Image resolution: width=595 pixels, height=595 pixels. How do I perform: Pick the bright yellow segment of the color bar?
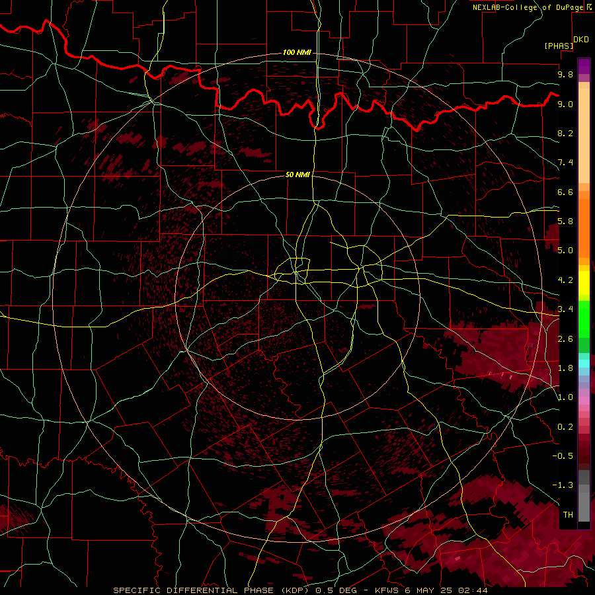click(x=584, y=283)
